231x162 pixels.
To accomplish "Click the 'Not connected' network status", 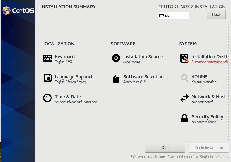I will click(202, 102).
